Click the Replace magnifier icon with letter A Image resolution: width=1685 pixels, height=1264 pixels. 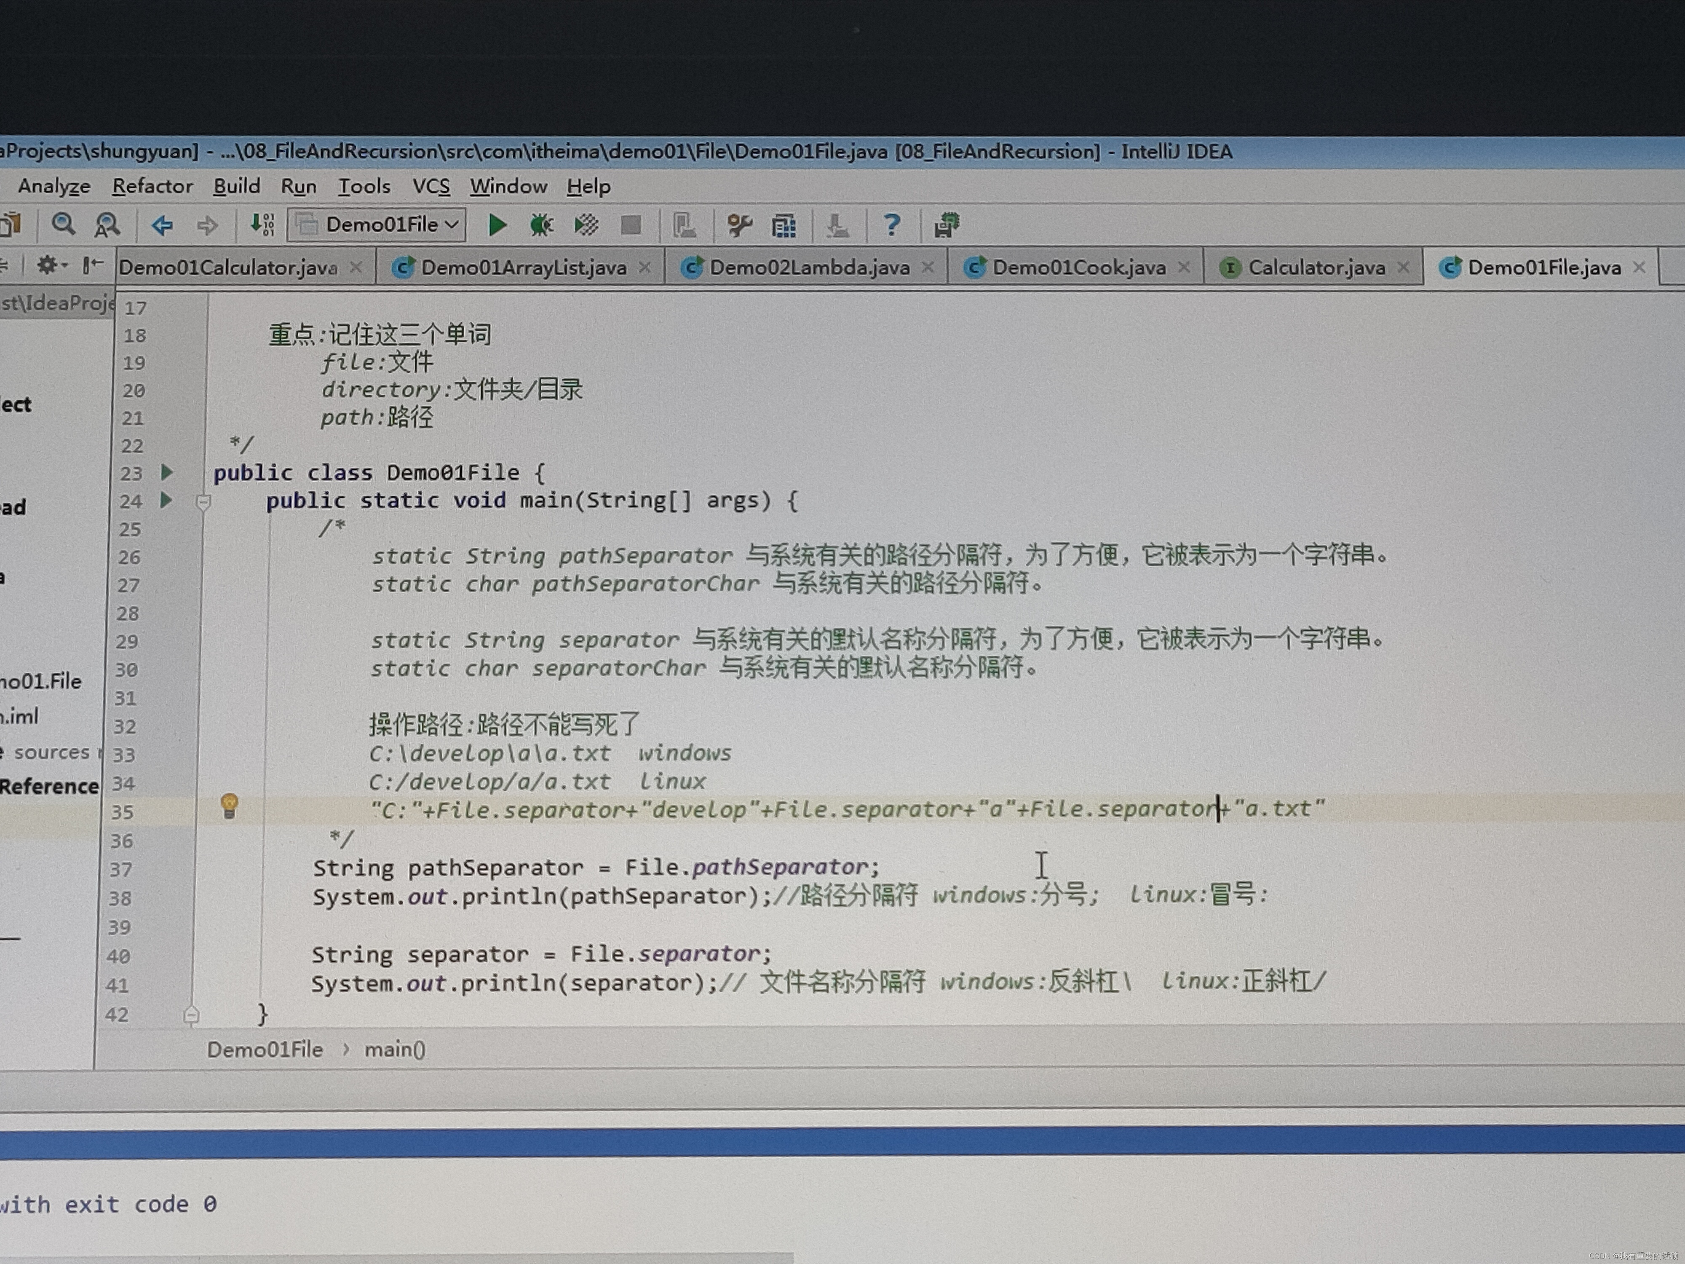(x=107, y=225)
